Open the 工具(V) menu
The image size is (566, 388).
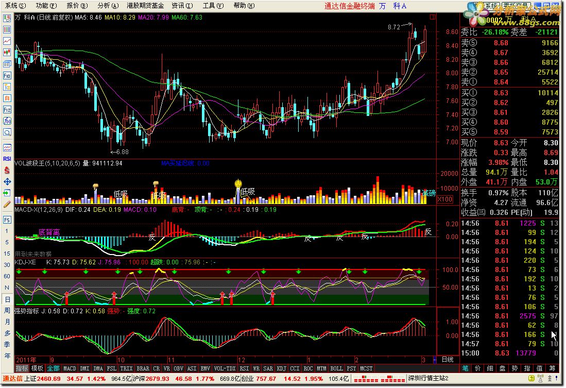pyautogui.click(x=213, y=6)
